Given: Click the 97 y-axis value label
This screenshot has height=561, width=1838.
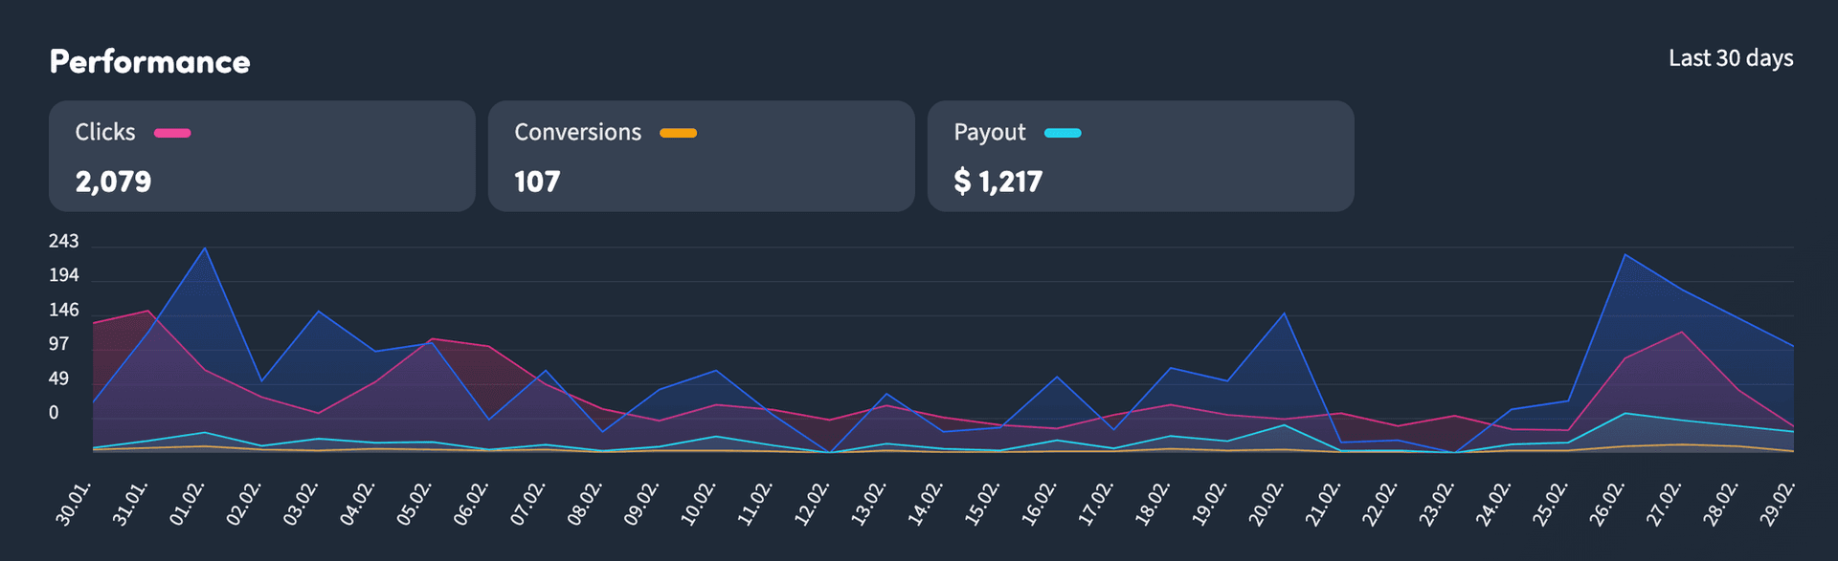Looking at the screenshot, I should pos(58,344).
